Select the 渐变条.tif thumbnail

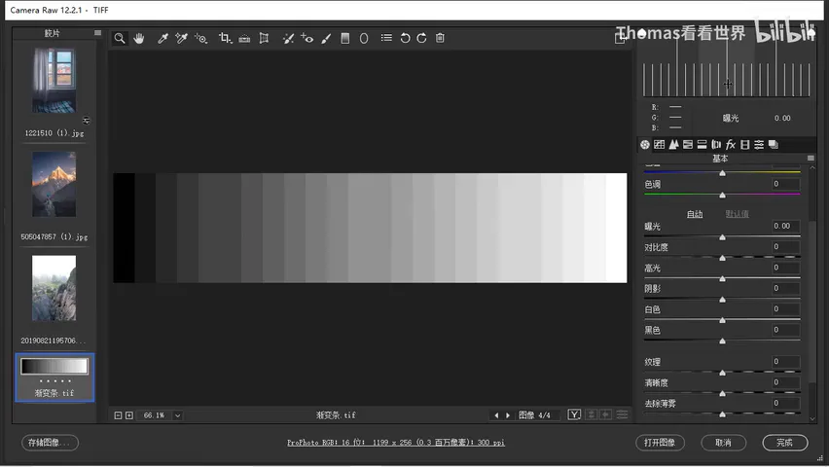[54, 377]
